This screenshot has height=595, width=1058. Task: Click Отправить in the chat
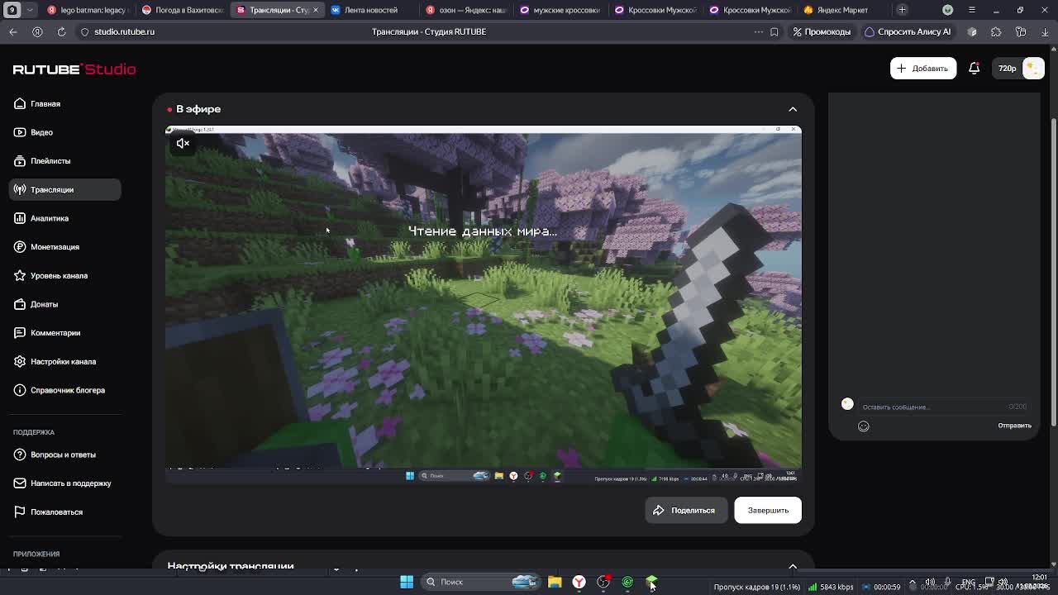(1014, 426)
